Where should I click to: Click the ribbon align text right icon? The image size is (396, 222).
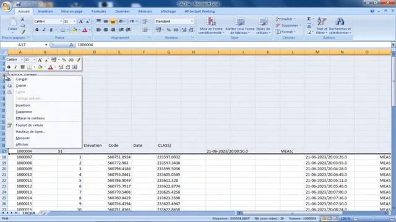[113, 30]
